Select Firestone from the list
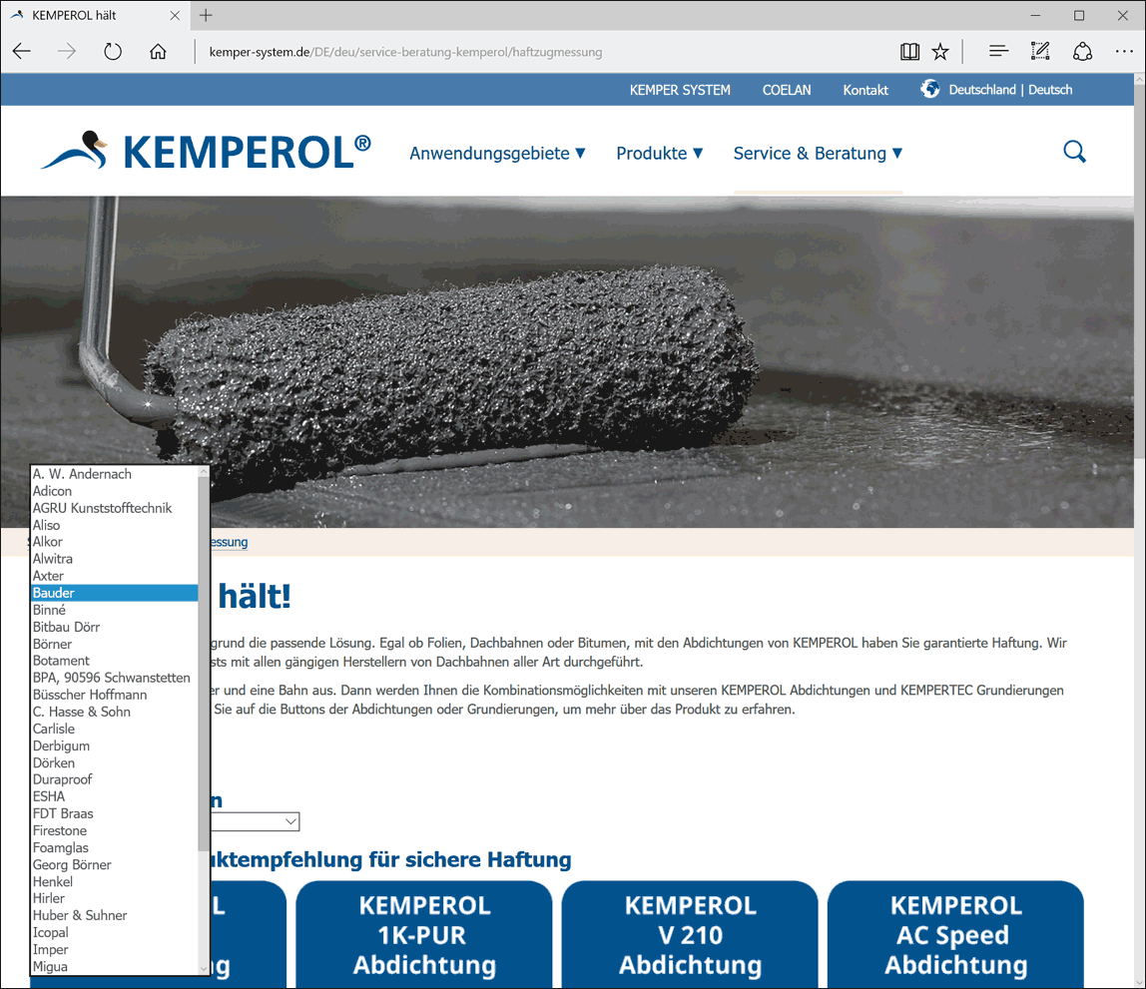Viewport: 1146px width, 989px height. click(x=115, y=830)
